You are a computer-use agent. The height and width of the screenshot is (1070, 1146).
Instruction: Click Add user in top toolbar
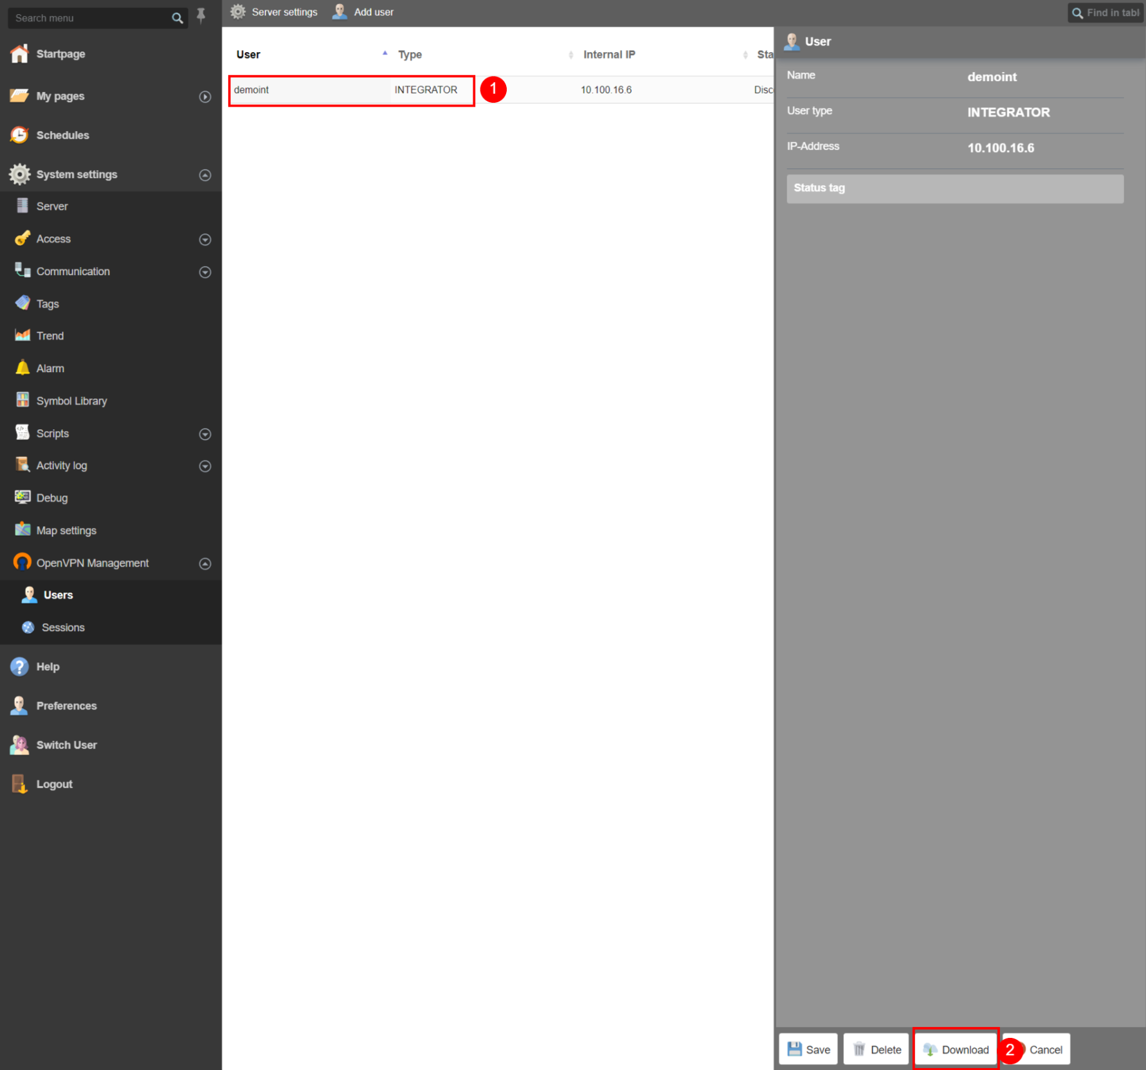click(x=363, y=12)
